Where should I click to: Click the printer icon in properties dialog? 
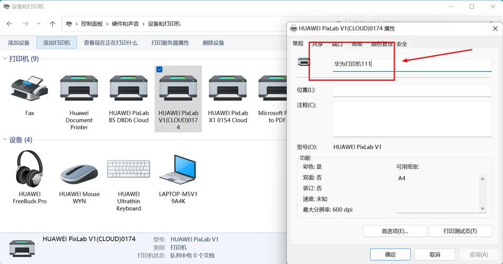coord(304,62)
